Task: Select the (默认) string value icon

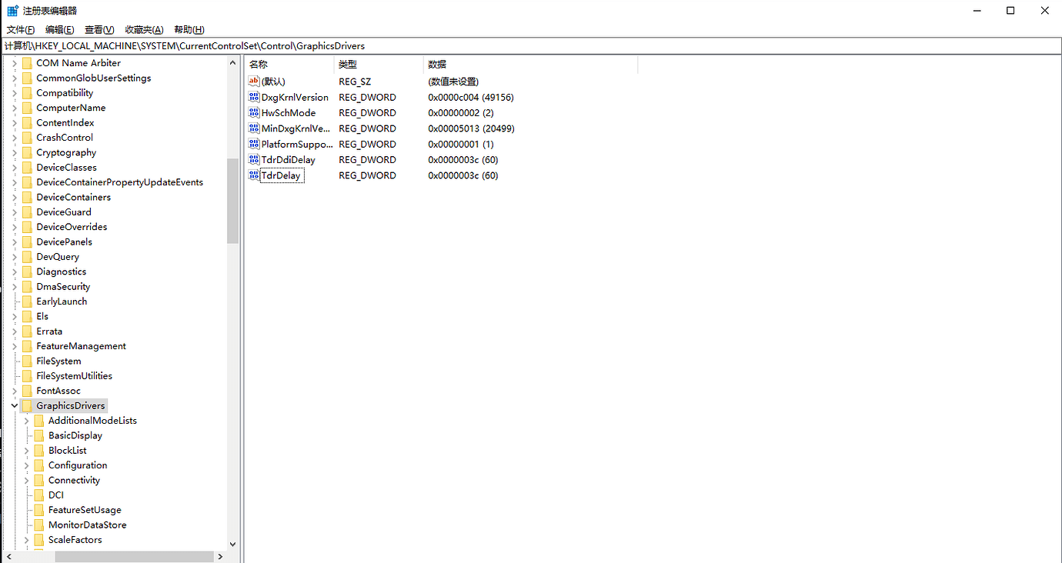Action: (254, 82)
